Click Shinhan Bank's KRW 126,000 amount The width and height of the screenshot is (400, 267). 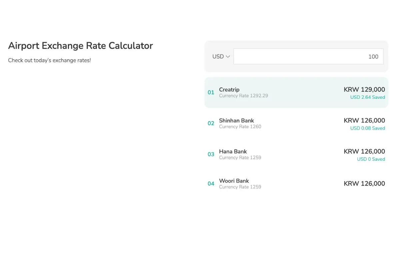pyautogui.click(x=364, y=120)
